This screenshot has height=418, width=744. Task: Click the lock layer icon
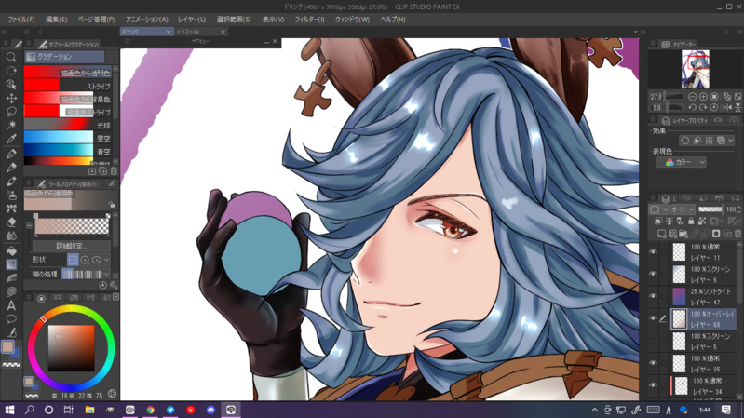coord(691,221)
